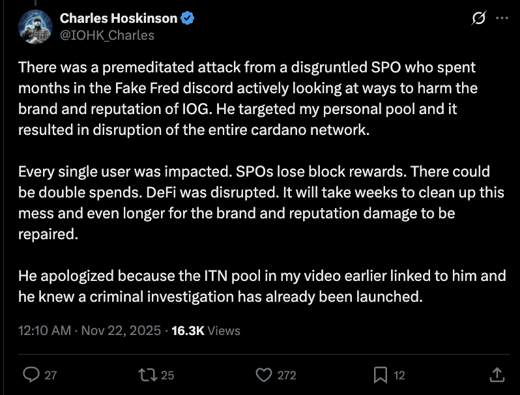Repost this tweet using the arrows icon
The width and height of the screenshot is (520, 395).
point(148,375)
